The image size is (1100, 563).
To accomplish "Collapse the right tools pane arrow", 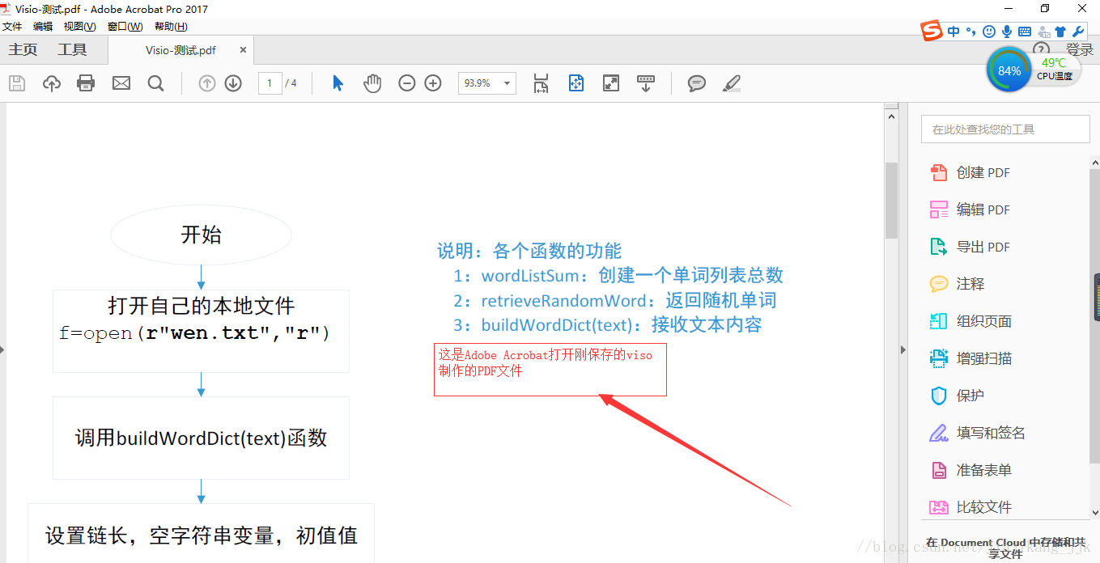I will tap(903, 349).
